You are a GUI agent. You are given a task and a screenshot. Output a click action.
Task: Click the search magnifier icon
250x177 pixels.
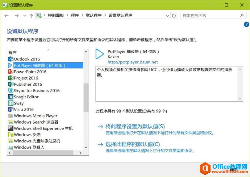coord(242,16)
